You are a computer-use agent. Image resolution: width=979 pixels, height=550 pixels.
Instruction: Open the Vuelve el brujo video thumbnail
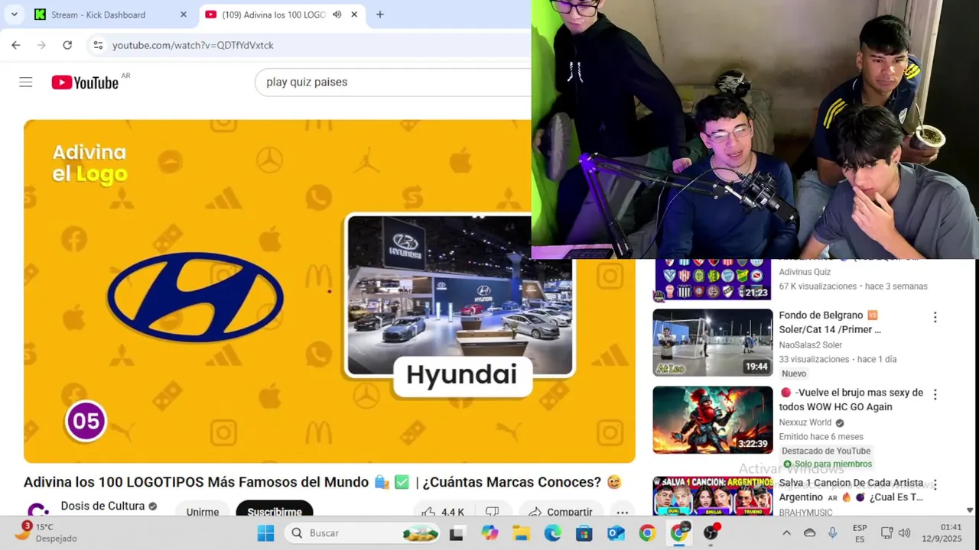pyautogui.click(x=713, y=420)
